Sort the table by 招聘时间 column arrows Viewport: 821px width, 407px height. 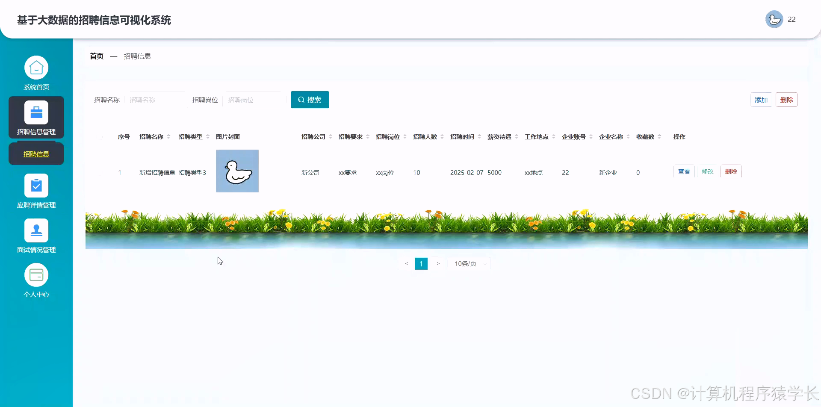[x=480, y=136]
